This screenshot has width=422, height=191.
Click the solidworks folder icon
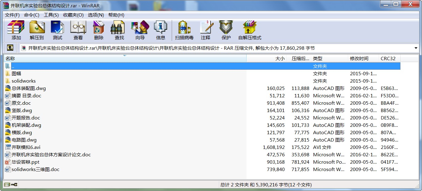point(8,81)
